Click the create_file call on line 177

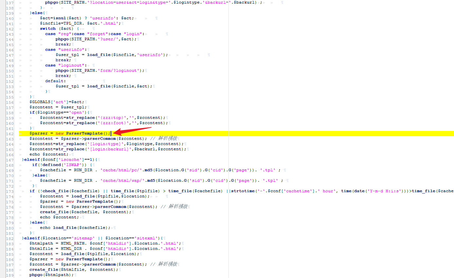tap(54, 212)
